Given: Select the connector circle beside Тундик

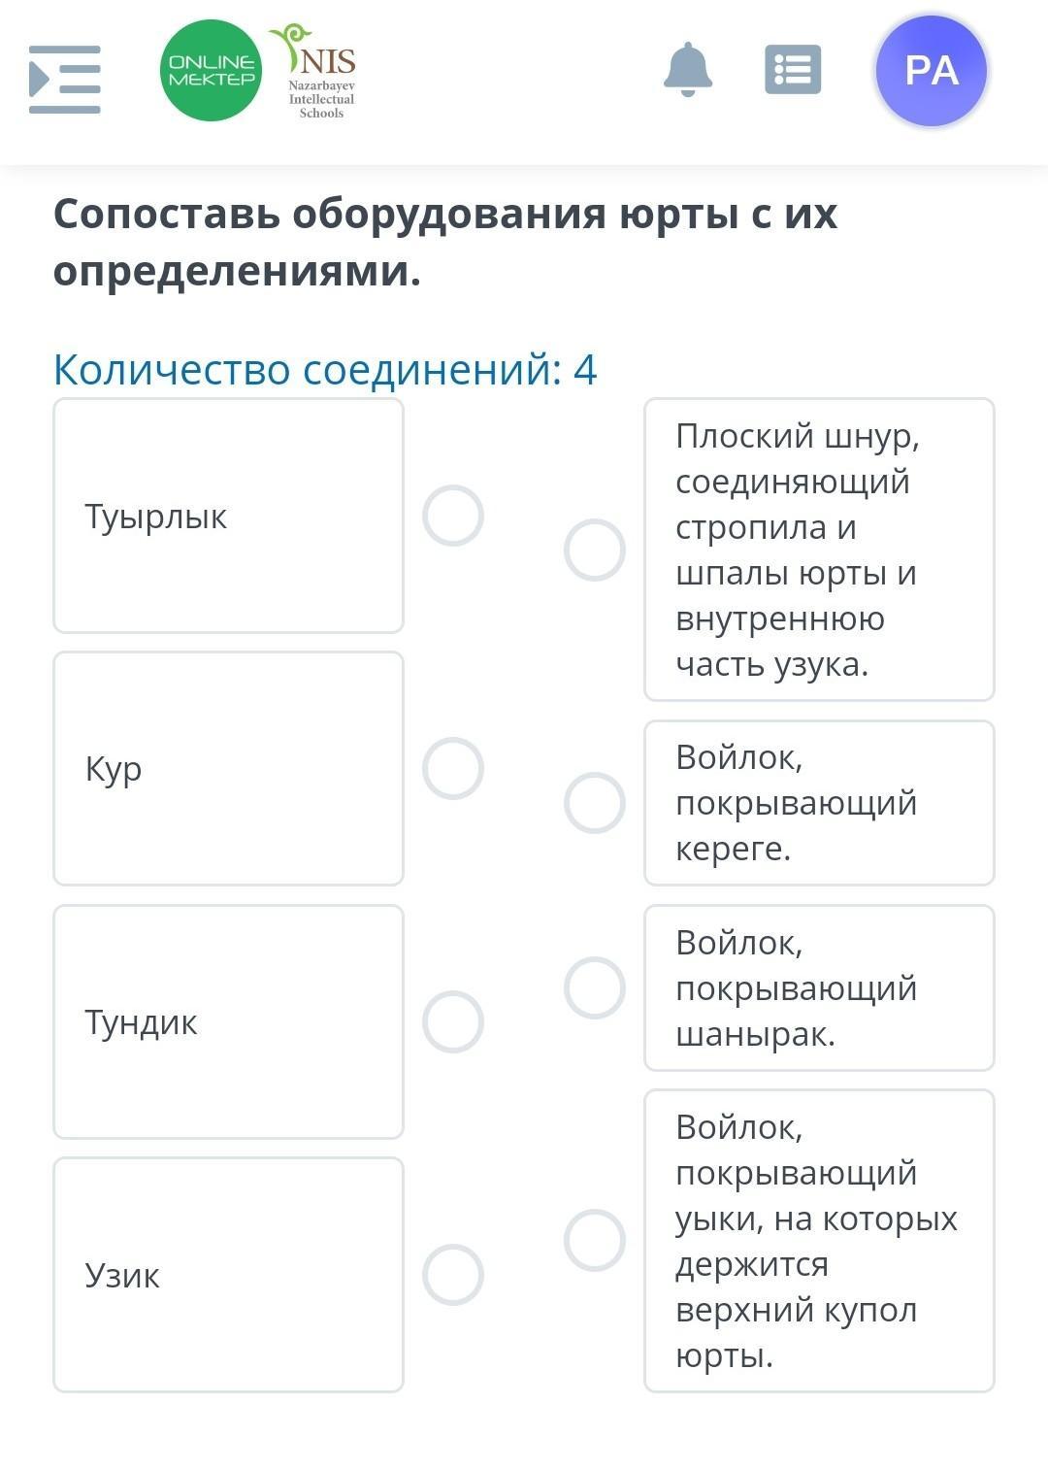Looking at the screenshot, I should (x=452, y=1021).
